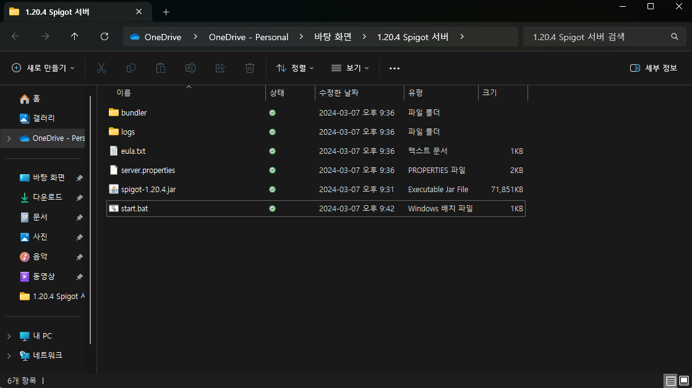692x388 pixels.
Task: Go up one folder level
Action: click(x=75, y=36)
